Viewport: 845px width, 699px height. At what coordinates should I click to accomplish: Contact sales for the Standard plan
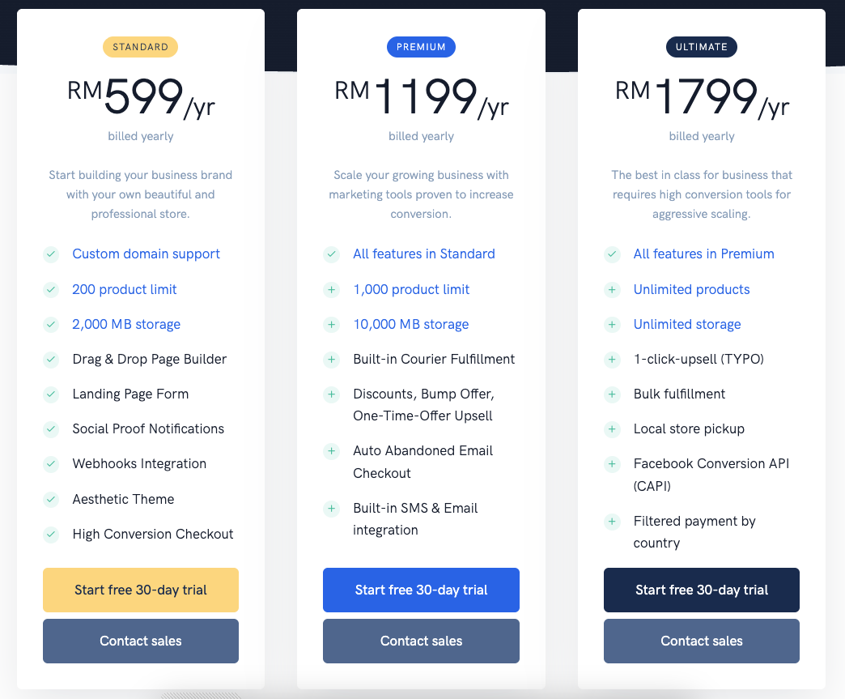click(x=141, y=641)
